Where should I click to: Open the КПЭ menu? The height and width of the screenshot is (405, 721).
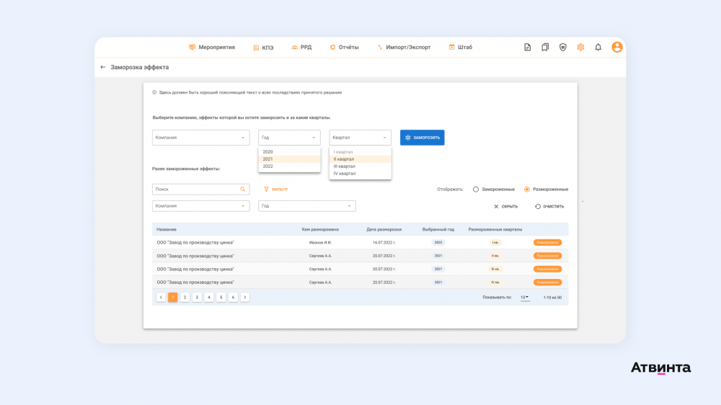(263, 48)
